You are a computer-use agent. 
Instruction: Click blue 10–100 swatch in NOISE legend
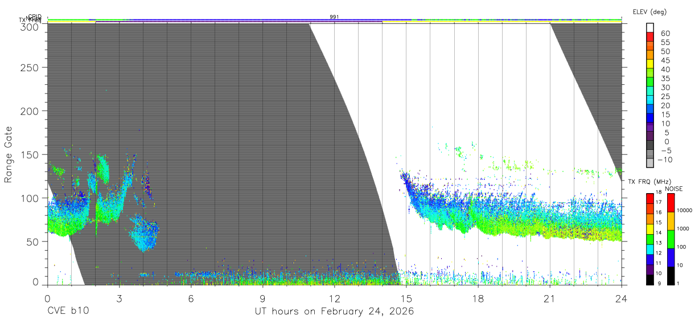(x=670, y=257)
